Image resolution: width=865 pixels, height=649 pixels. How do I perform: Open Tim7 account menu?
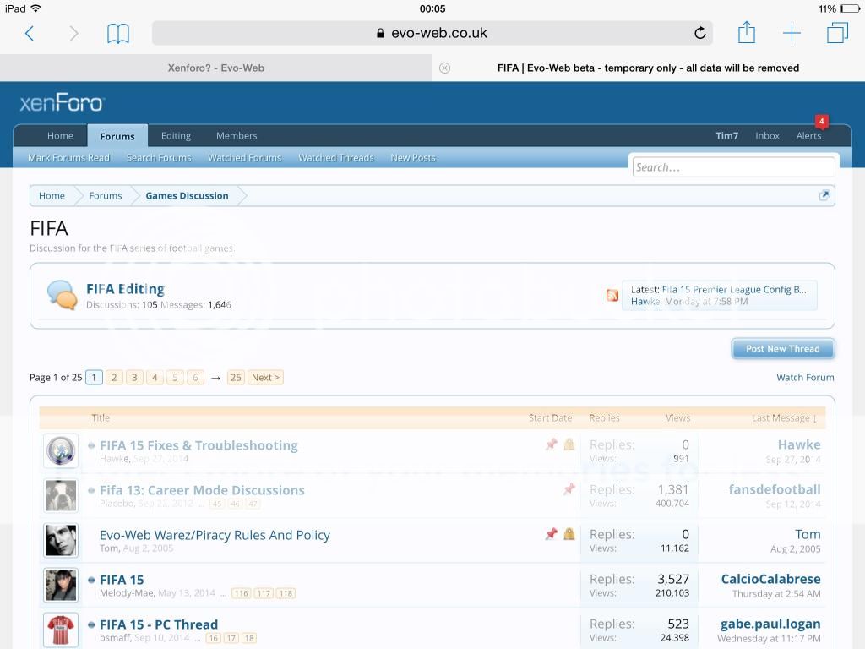[726, 136]
